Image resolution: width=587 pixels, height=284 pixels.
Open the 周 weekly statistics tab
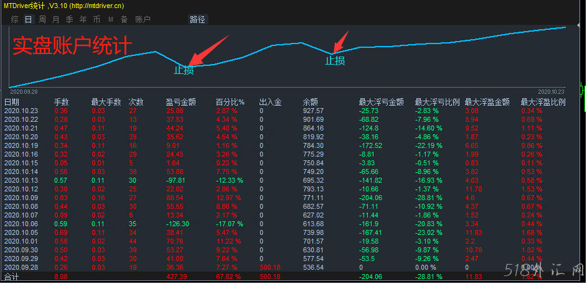click(42, 19)
